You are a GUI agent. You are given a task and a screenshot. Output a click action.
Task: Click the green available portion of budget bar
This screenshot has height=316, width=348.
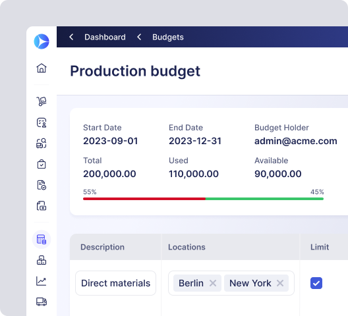point(264,199)
